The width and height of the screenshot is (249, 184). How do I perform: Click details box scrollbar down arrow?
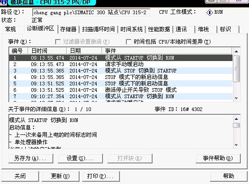pos(236,145)
